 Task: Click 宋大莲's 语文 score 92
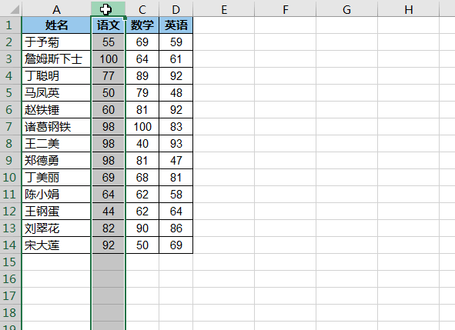coord(109,245)
